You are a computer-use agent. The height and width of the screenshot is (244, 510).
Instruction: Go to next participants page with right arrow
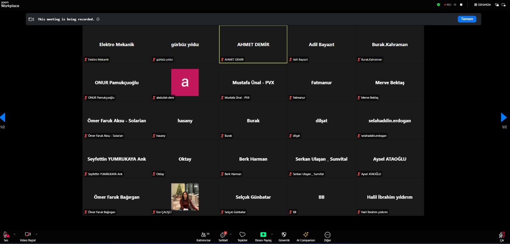point(504,117)
